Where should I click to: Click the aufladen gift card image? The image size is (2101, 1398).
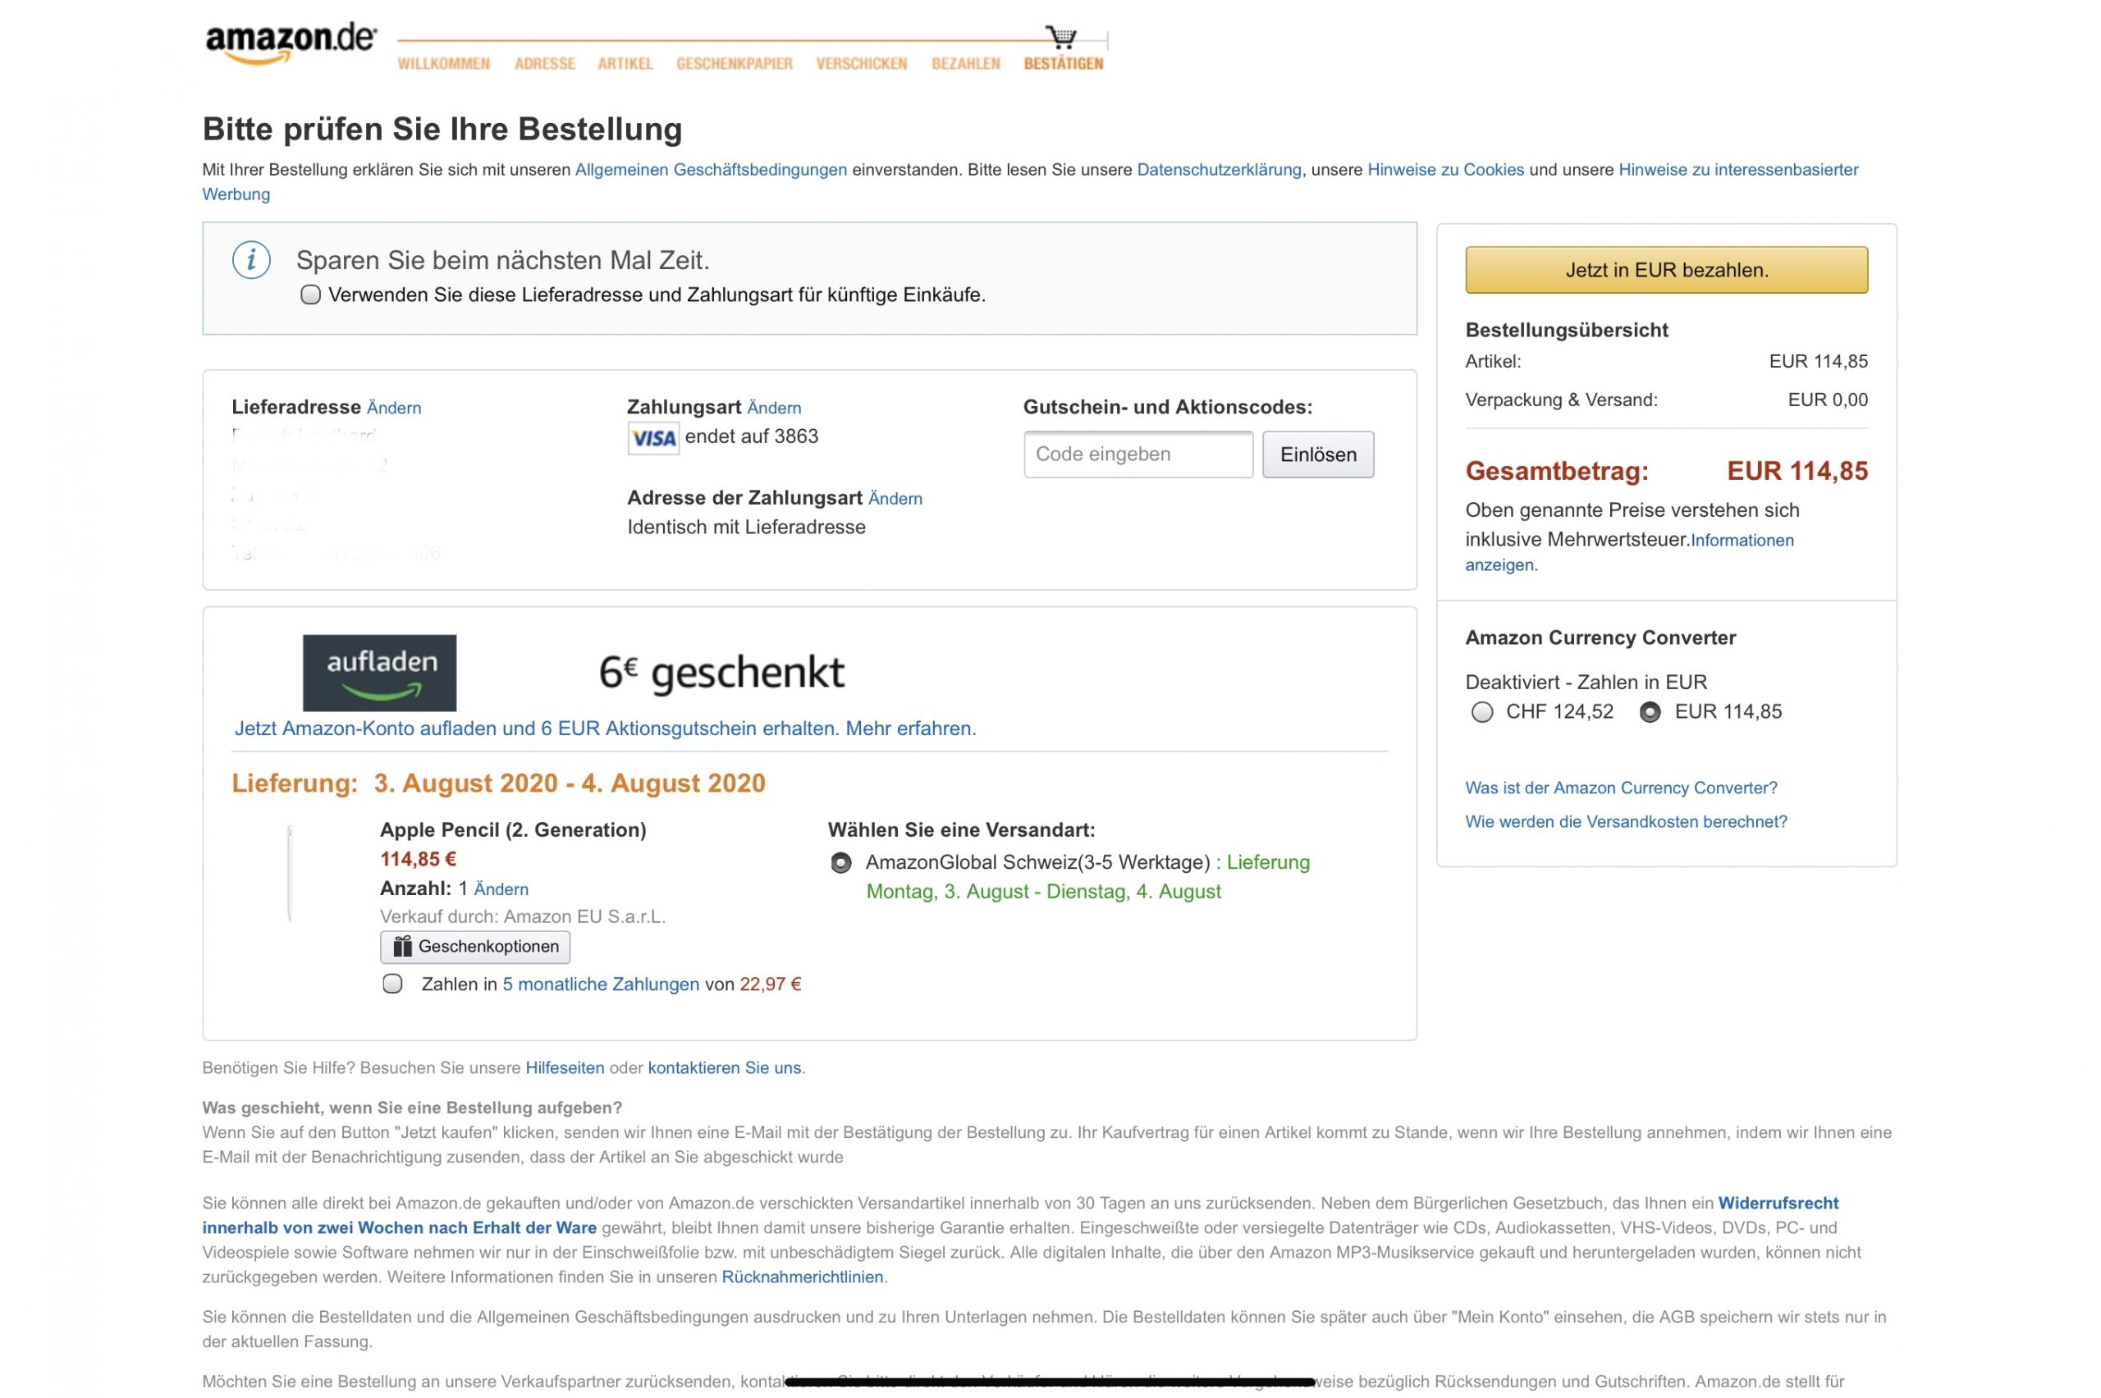(379, 672)
